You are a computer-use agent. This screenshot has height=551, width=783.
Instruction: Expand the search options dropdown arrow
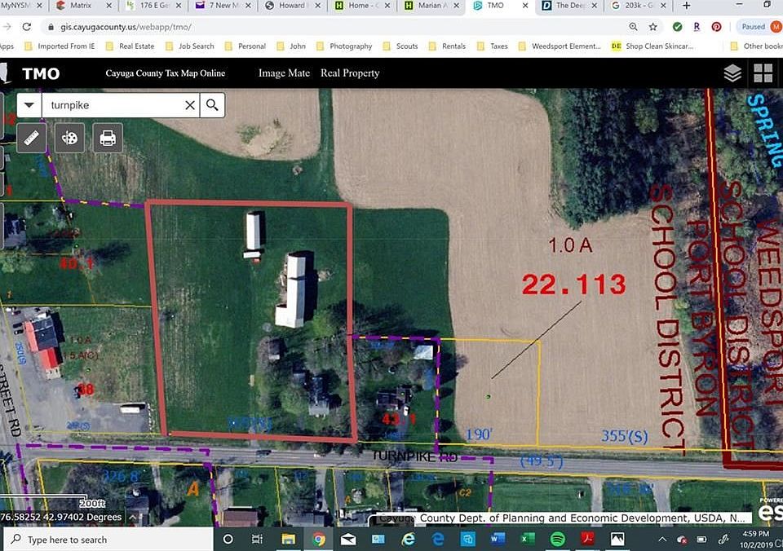click(x=29, y=105)
